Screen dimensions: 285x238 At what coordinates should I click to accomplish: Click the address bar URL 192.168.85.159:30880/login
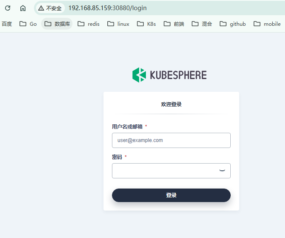107,8
